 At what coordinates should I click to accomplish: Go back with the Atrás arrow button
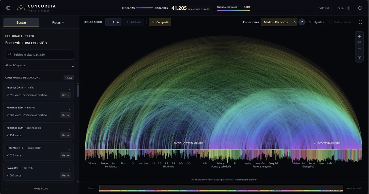coord(113,22)
